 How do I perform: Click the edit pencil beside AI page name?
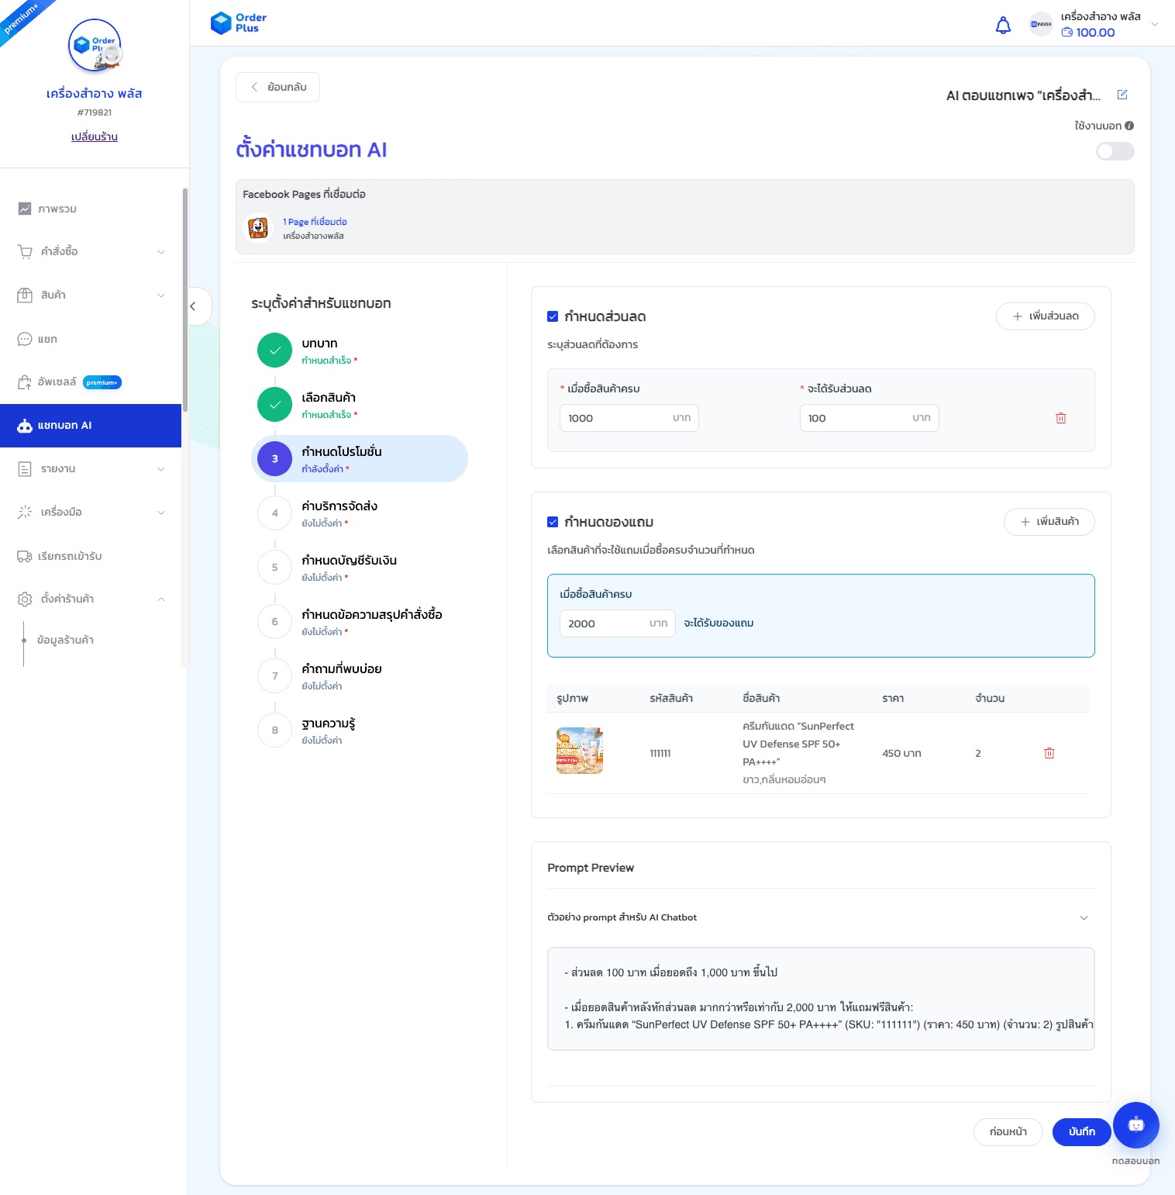(x=1122, y=95)
